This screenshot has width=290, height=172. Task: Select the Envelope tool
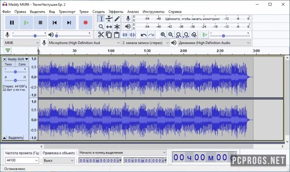[109, 19]
